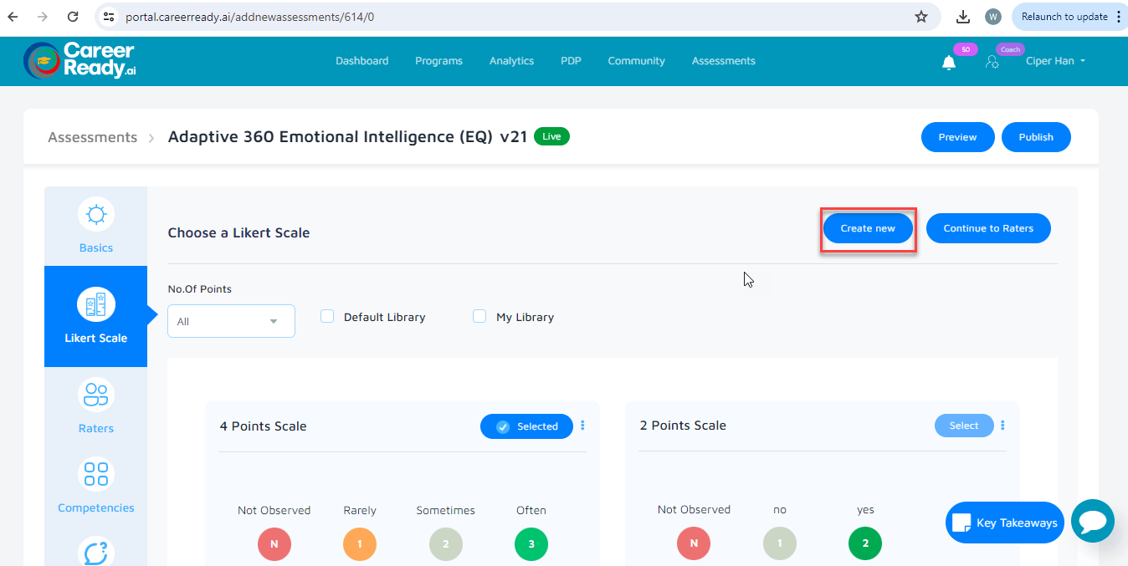
Task: Open the chat support bubble
Action: click(1094, 521)
